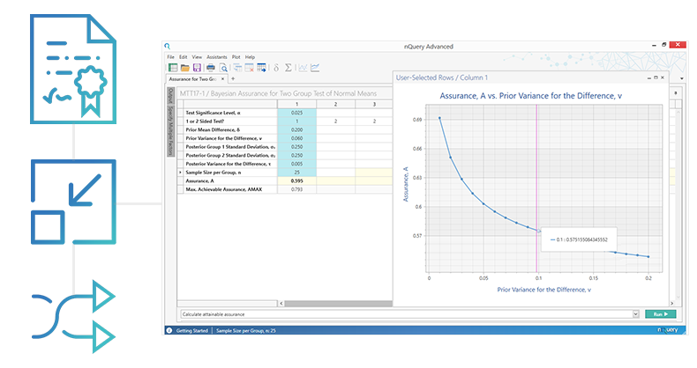The height and width of the screenshot is (368, 697).
Task: Click the Print Preview magnifier icon
Action: point(223,68)
